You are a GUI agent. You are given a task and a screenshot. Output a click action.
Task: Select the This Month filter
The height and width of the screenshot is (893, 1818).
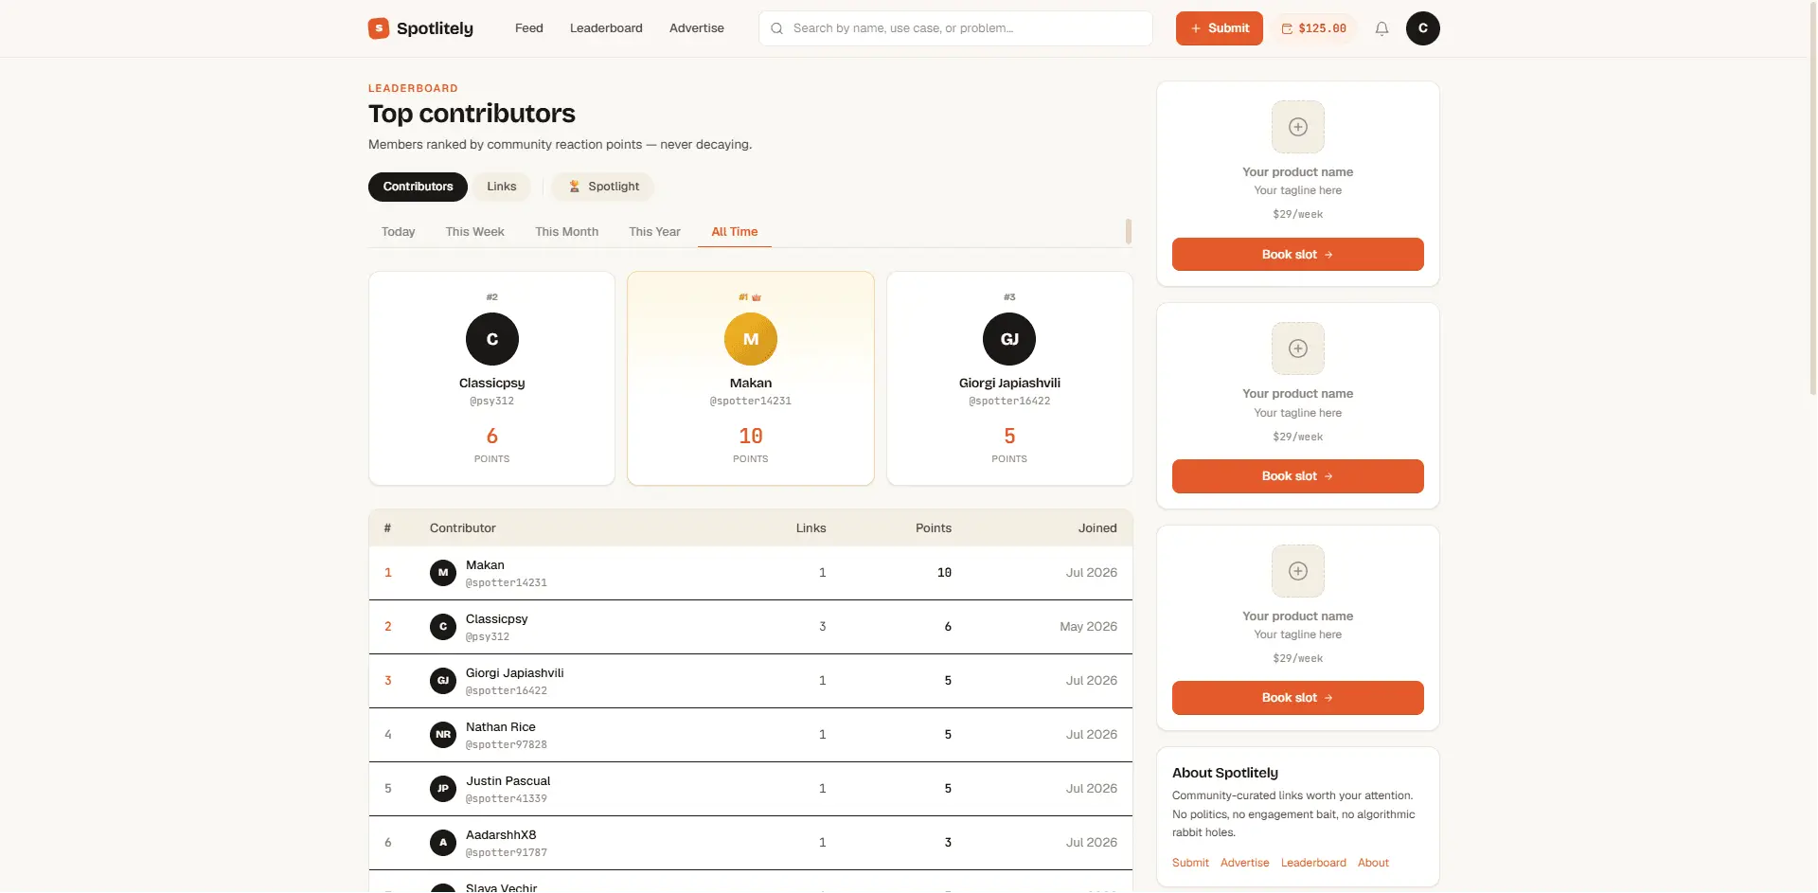[x=567, y=232]
